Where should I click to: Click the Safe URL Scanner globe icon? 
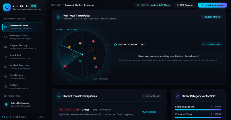[x=6, y=105]
